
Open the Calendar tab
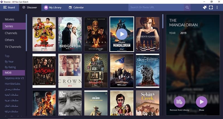[x=76, y=8]
